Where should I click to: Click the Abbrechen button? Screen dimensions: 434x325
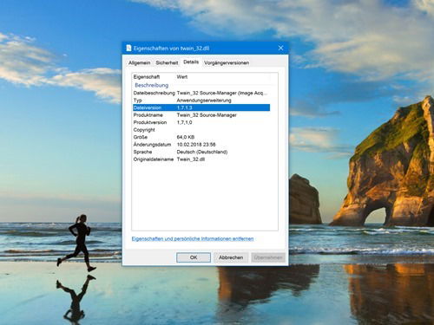[231, 257]
